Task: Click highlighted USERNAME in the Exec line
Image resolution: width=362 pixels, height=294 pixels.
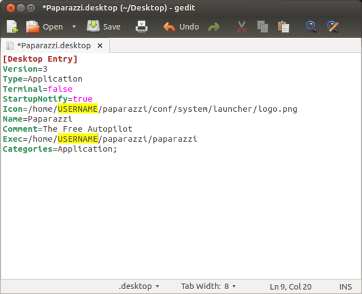Action: pos(78,139)
